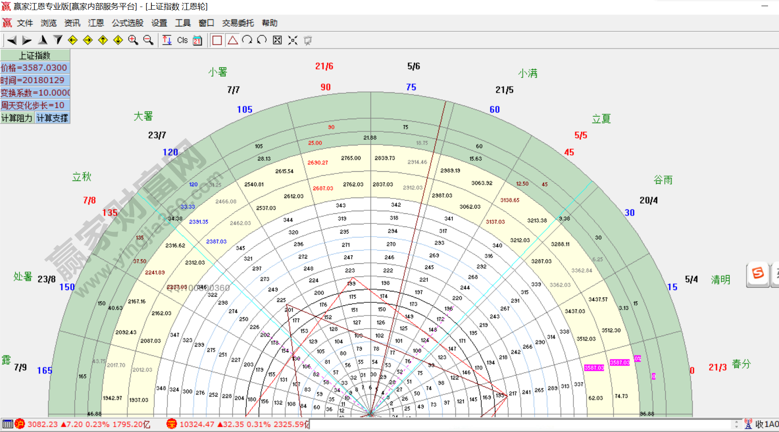
Task: Click the yellow diamond down arrow icon
Action: point(118,40)
